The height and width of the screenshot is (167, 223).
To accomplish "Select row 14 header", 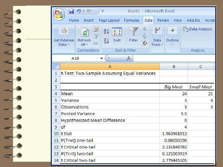I will pos(56,160).
